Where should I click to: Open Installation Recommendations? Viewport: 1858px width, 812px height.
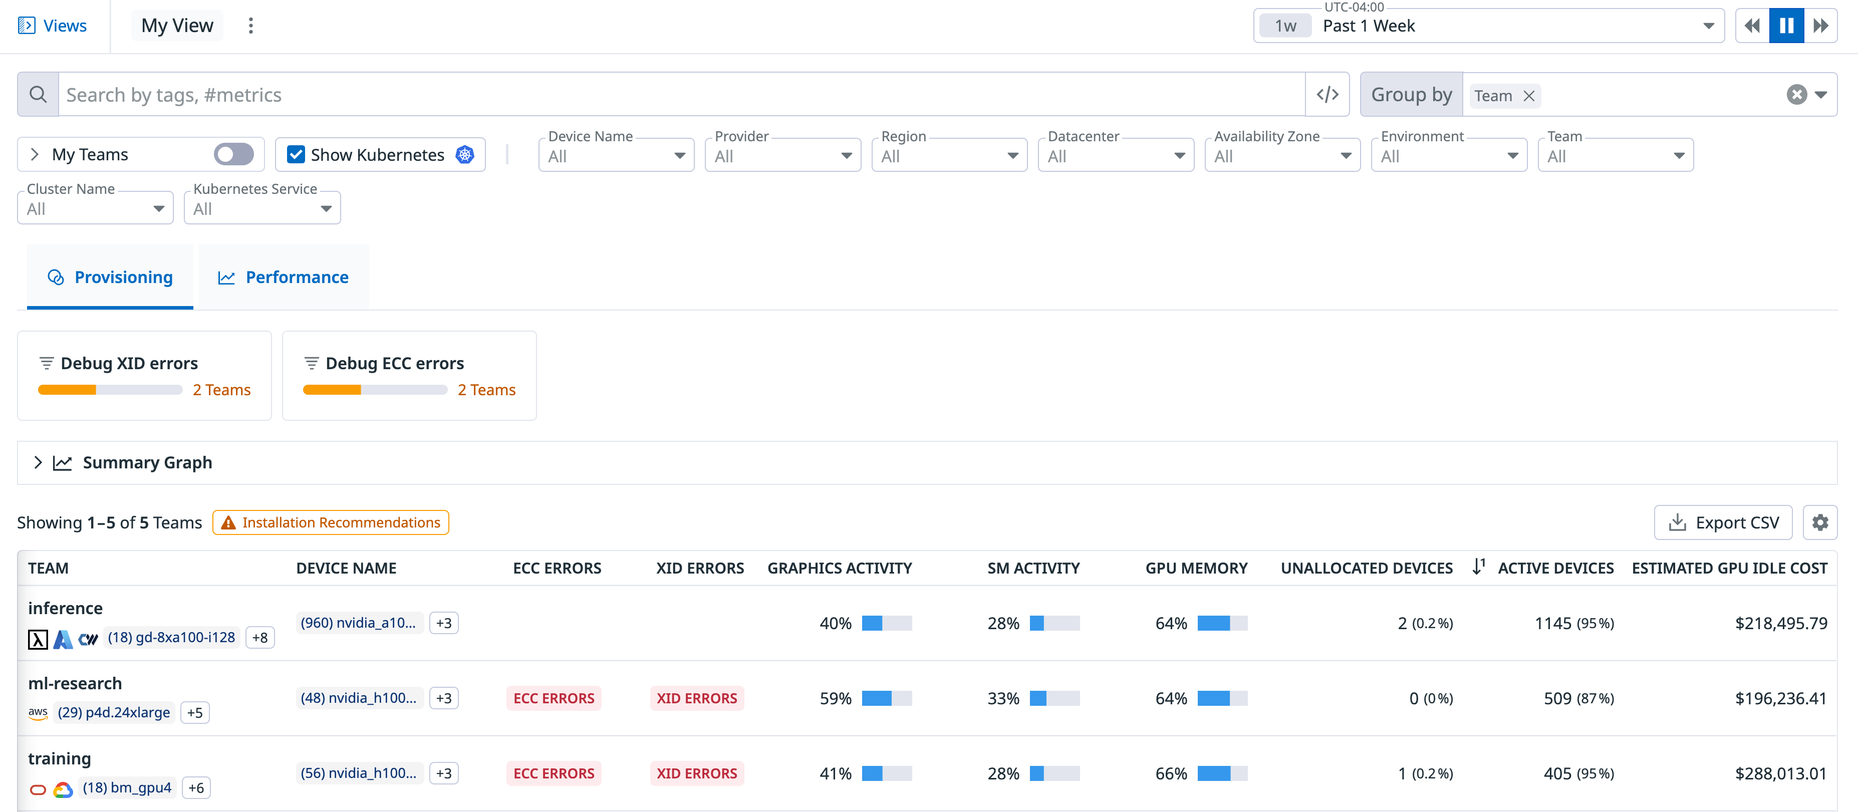[x=330, y=522]
